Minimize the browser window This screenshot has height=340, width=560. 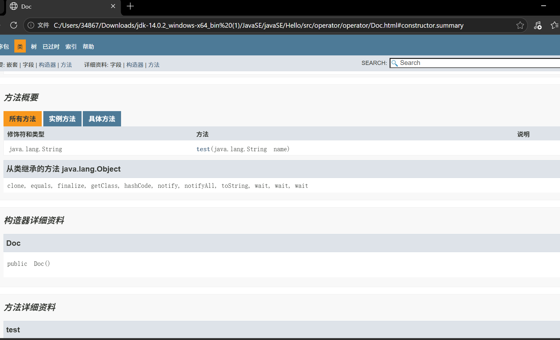coord(543,6)
